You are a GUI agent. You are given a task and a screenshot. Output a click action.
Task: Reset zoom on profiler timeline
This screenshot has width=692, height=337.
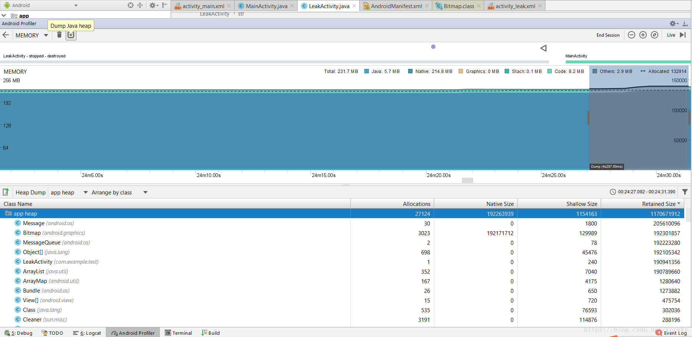click(x=655, y=35)
